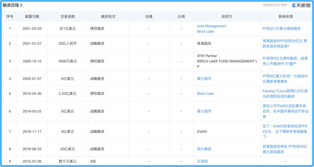Click the 交易金额 column header
314x167 pixels.
click(67, 17)
